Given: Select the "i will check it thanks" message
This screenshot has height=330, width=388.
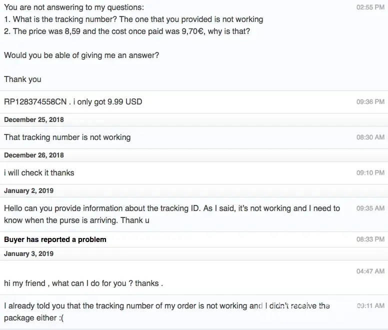Looking at the screenshot, I should 39,173.
